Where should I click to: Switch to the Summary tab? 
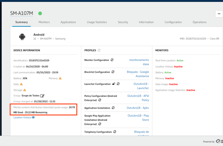pyautogui.click(x=21, y=22)
